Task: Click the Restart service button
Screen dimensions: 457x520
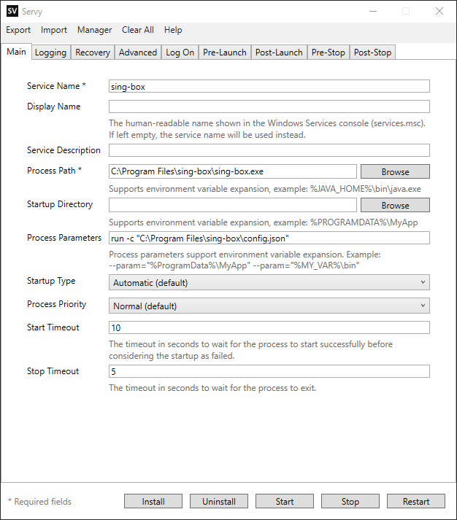Action: [416, 502]
